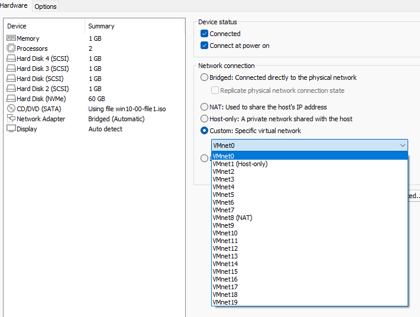Image resolution: width=420 pixels, height=317 pixels.
Task: Choose VMnet19 at the list bottom
Action: pos(309,302)
